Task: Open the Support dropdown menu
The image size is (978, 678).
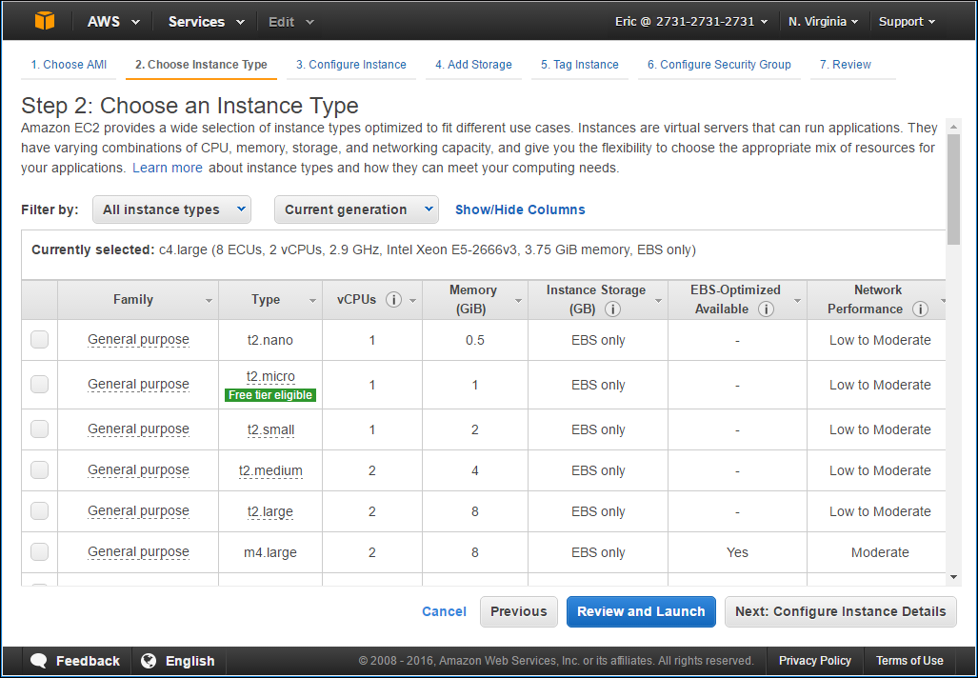Action: pyautogui.click(x=908, y=22)
